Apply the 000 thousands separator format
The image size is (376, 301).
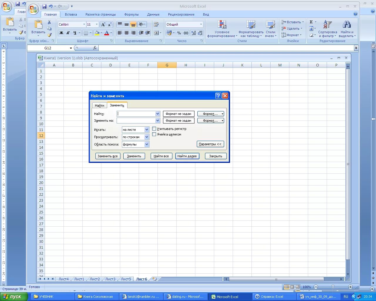pyautogui.click(x=186, y=33)
